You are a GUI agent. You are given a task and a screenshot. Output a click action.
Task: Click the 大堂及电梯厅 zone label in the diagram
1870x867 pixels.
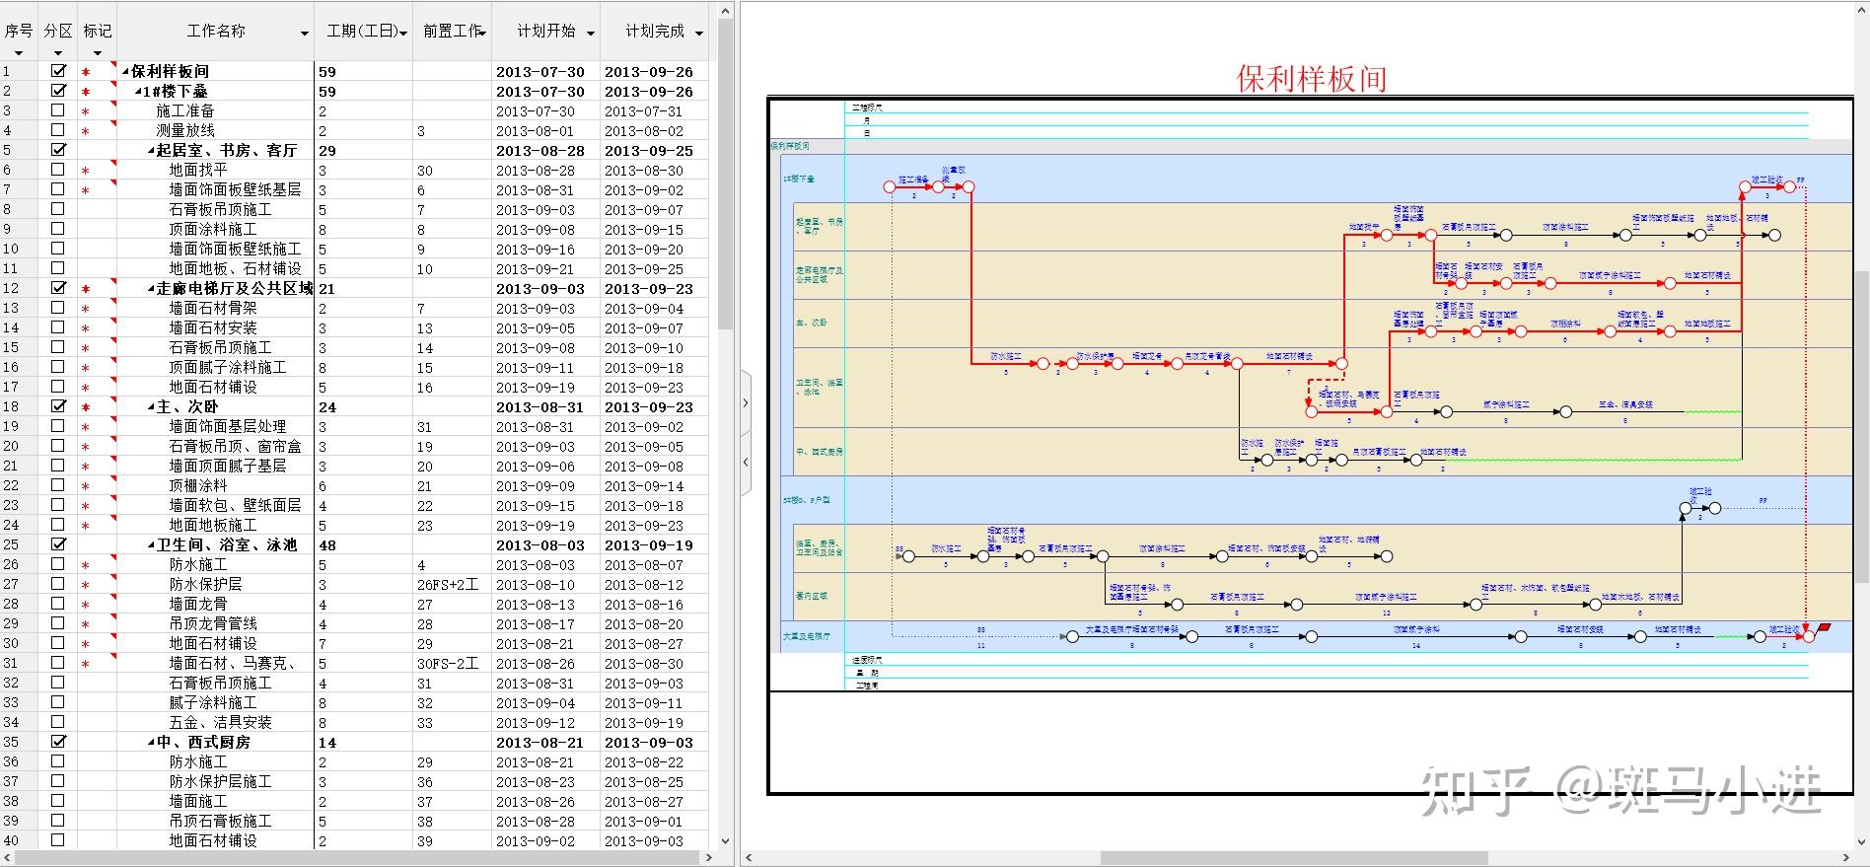807,637
